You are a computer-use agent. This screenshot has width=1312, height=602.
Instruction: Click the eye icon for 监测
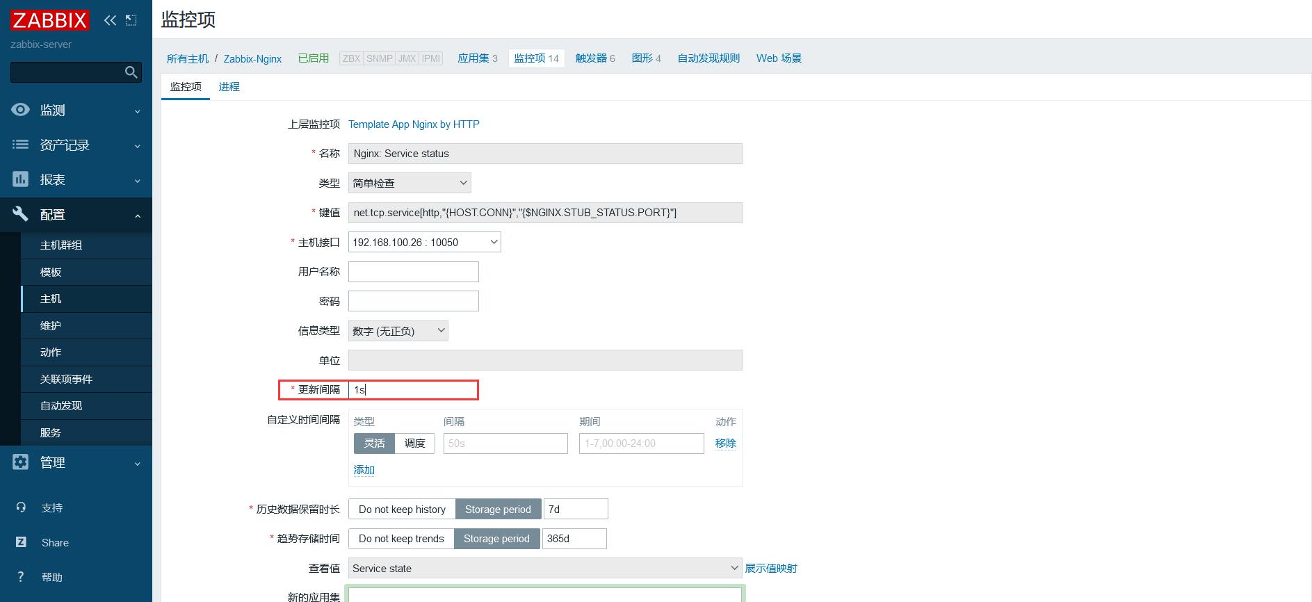(20, 110)
